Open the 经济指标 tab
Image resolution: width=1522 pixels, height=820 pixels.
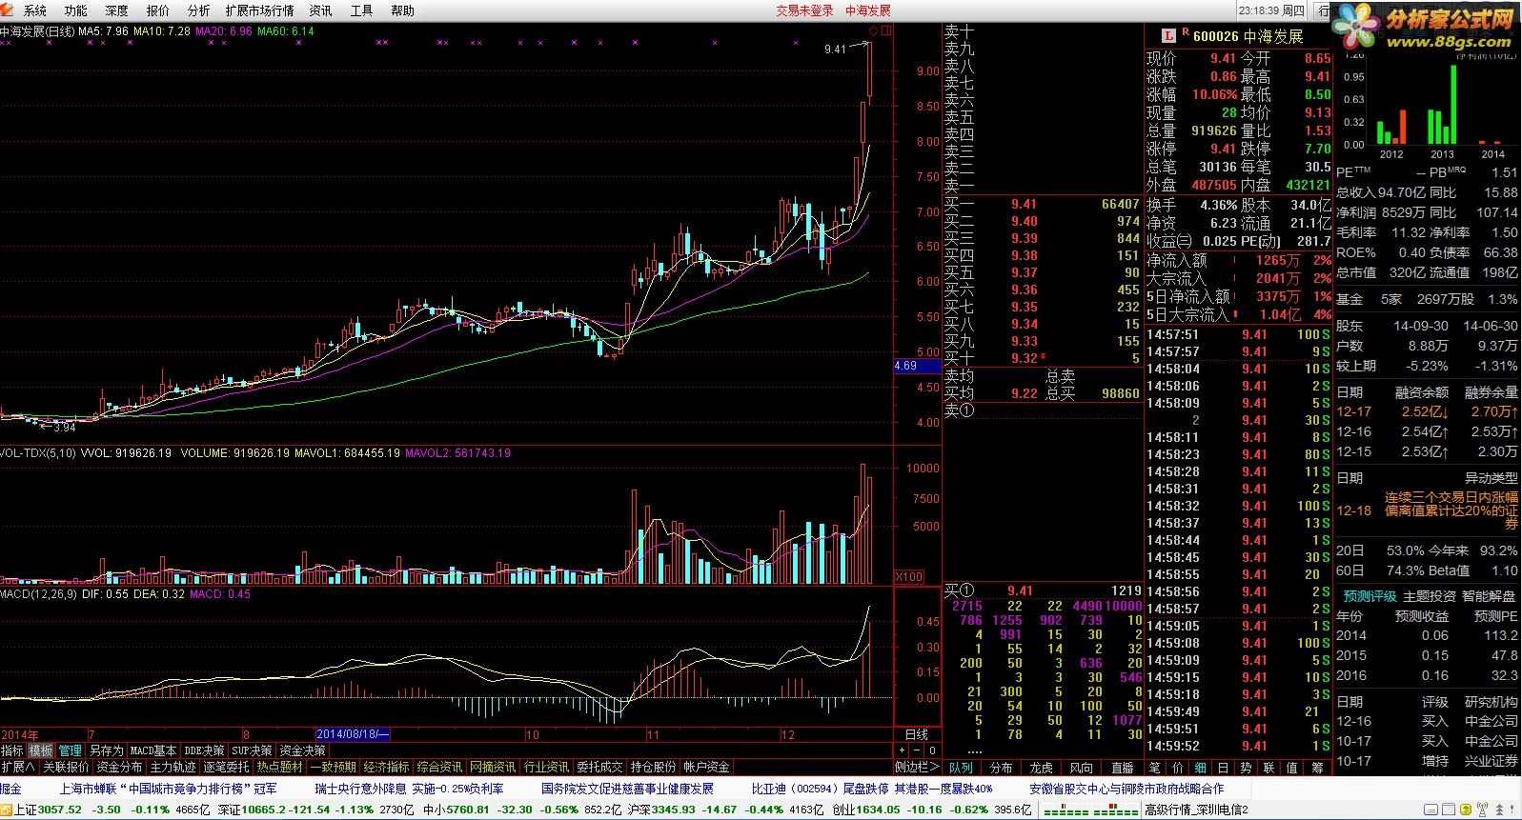point(386,767)
